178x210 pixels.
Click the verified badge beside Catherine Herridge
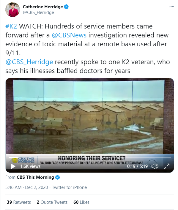coord(66,7)
